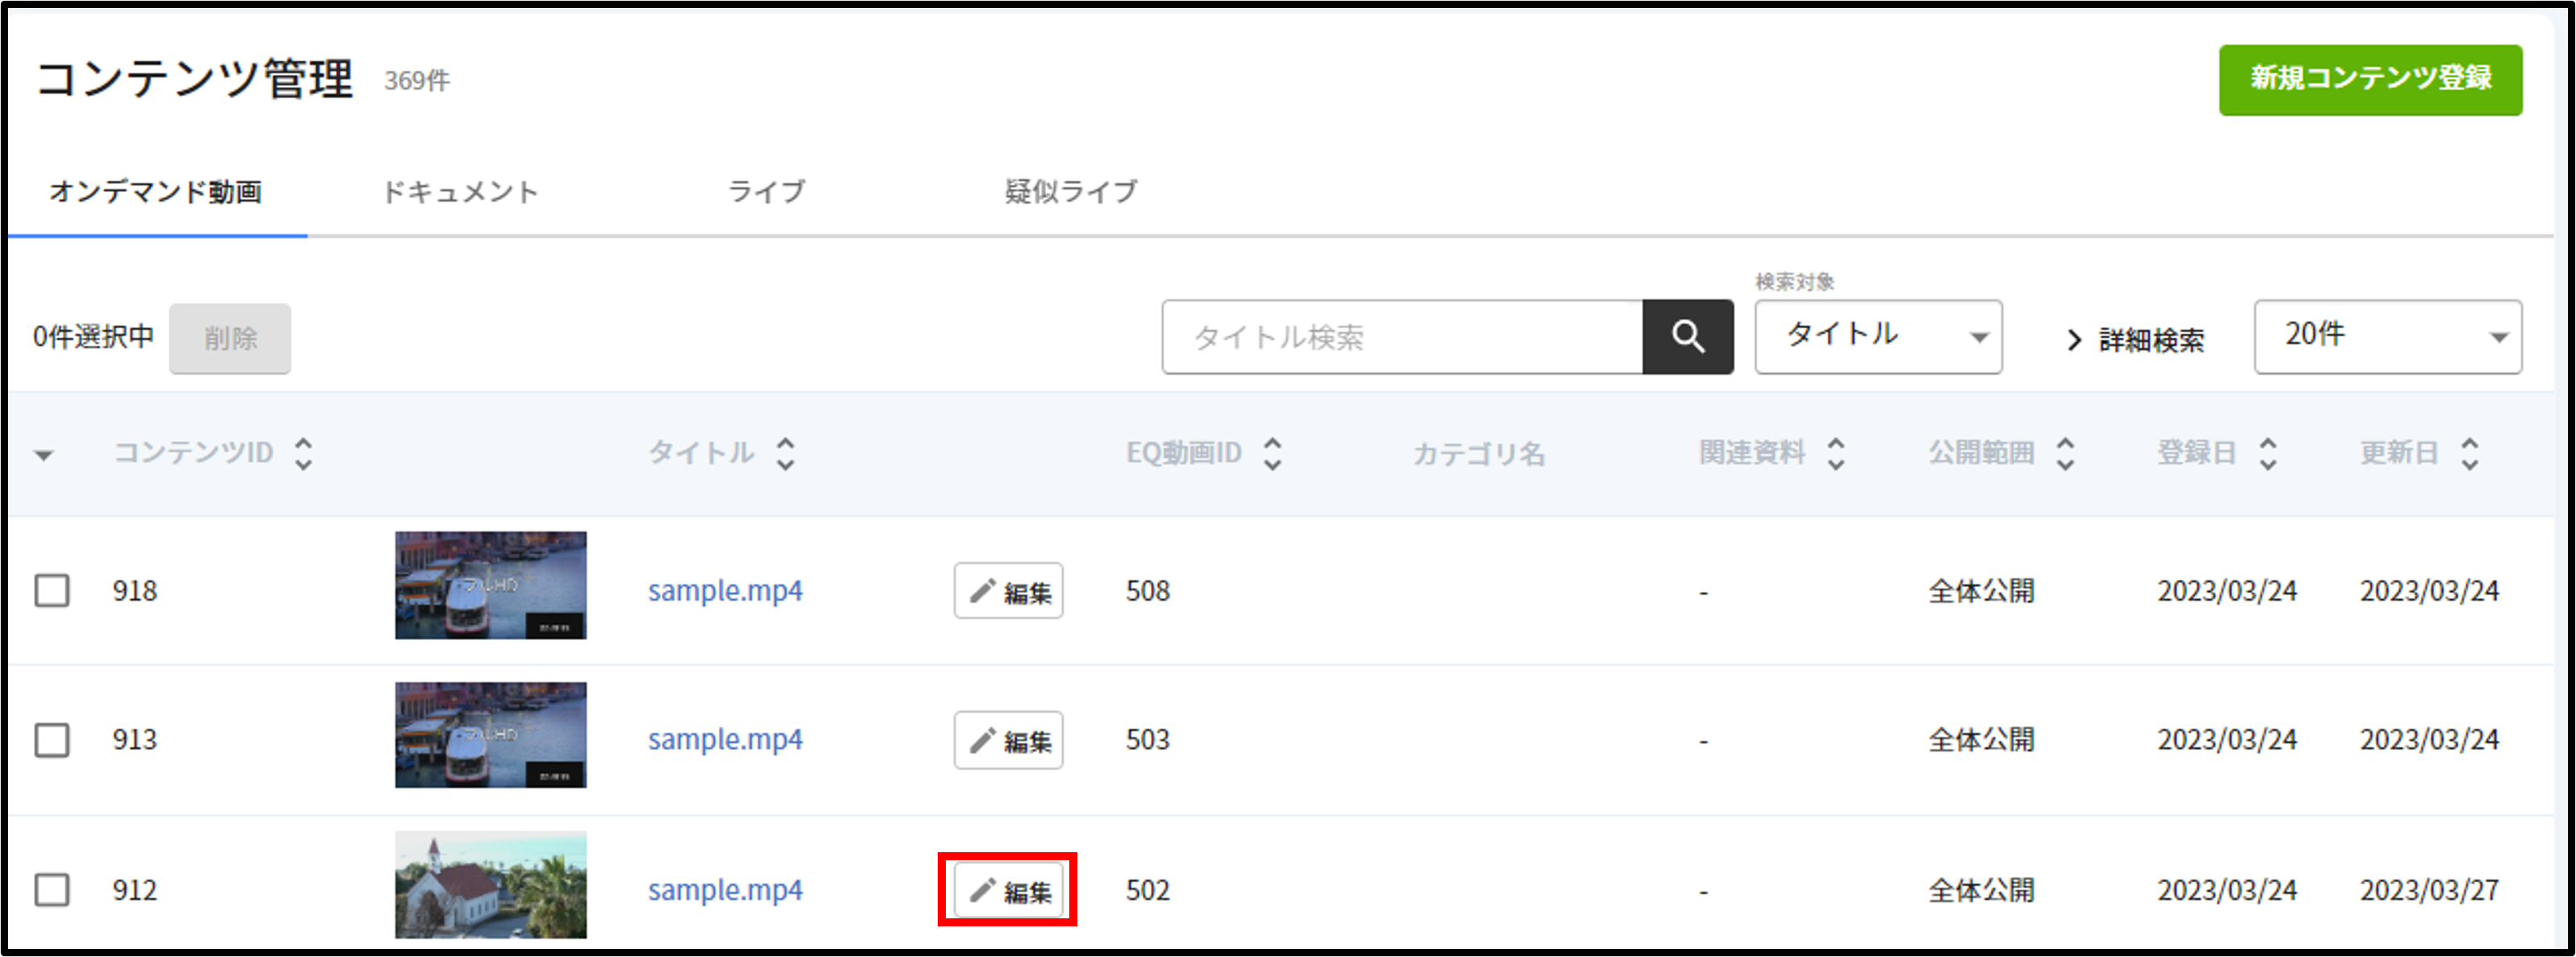The width and height of the screenshot is (2576, 957).
Task: Sort by EQ動画ID column arrows
Action: [1272, 454]
